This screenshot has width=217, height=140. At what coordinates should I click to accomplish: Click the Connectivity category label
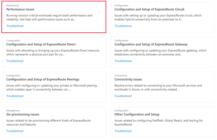tap(121, 76)
